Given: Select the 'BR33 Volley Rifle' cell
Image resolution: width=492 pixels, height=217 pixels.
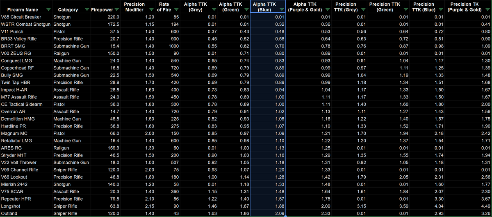Looking at the screenshot, I should tap(26, 39).
